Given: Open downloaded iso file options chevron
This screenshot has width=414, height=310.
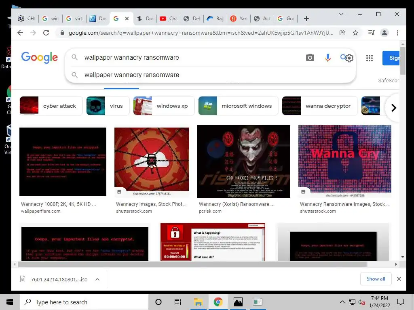Looking at the screenshot, I should (x=97, y=279).
